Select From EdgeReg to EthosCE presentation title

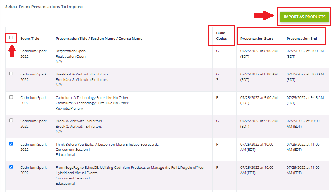[x=130, y=170]
